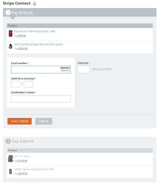Click the expiry month field

16,84
